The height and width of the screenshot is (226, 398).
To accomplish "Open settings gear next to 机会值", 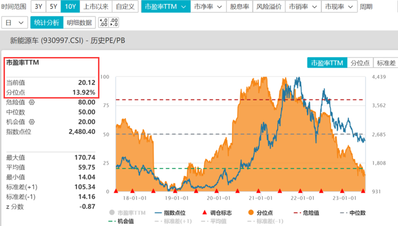I will (x=32, y=122).
